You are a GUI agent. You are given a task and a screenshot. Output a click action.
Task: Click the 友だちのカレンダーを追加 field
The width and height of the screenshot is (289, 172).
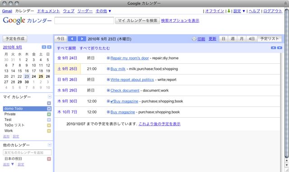(27, 153)
